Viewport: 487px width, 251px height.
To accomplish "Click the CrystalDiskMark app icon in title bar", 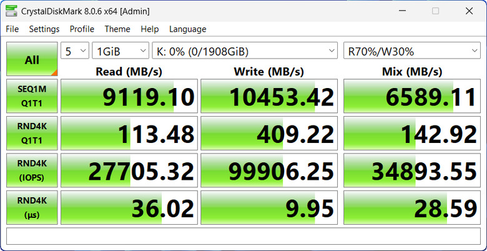I will click(x=11, y=11).
